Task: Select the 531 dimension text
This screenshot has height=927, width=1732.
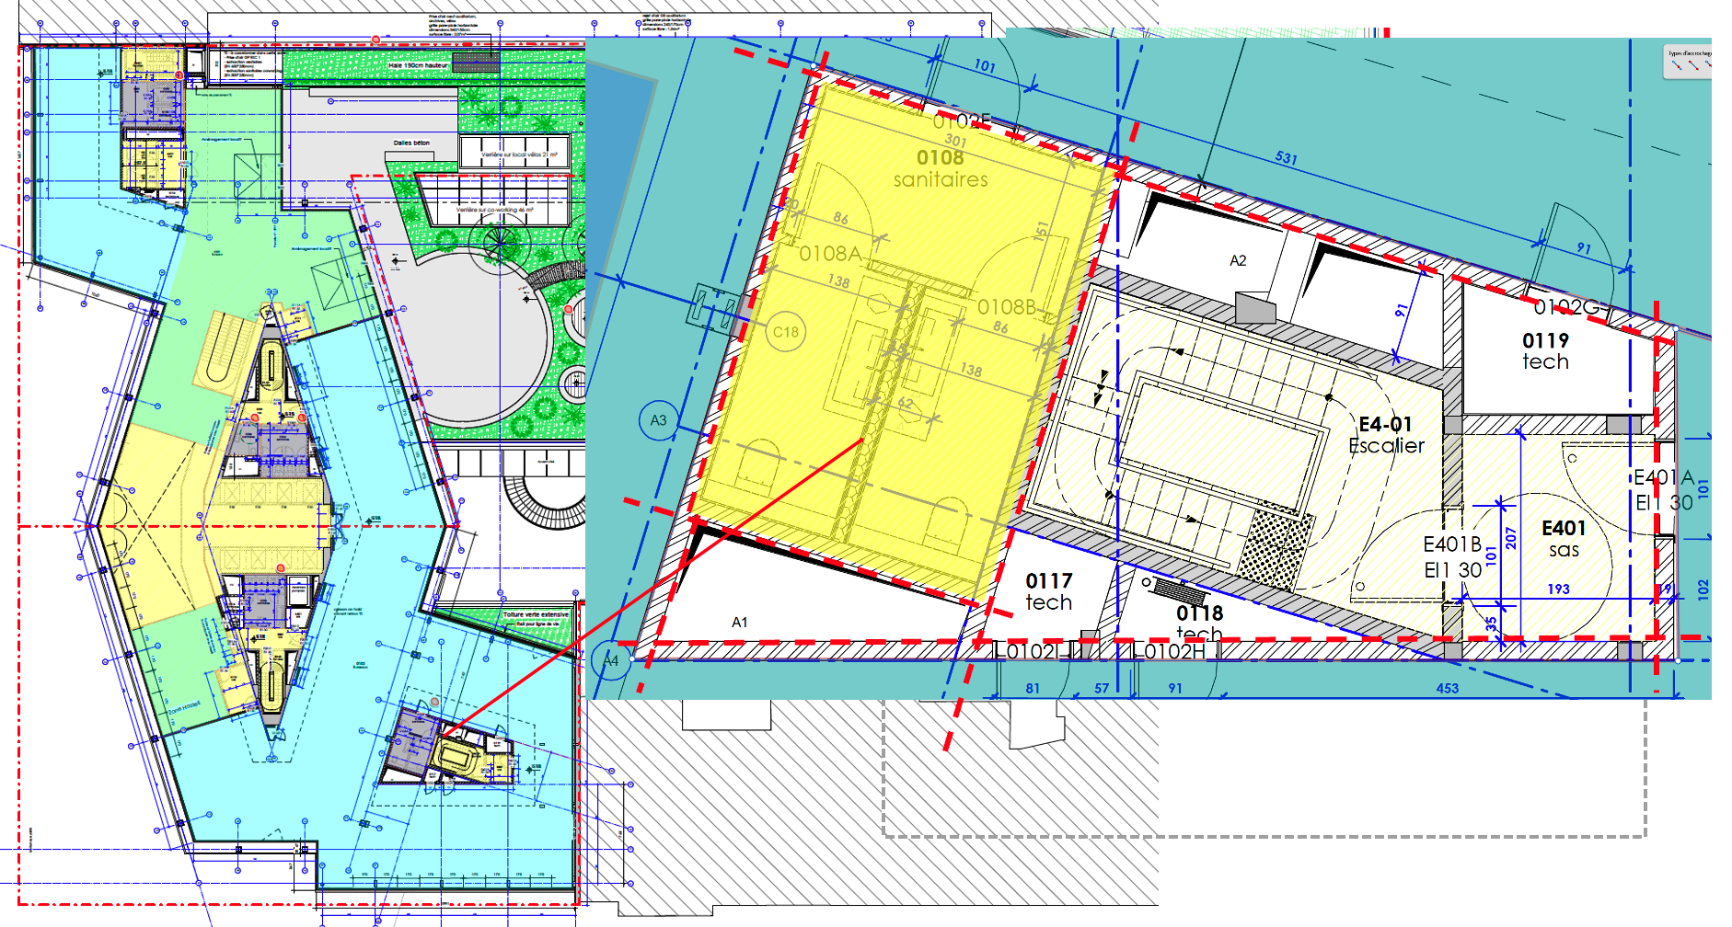Action: (1286, 157)
